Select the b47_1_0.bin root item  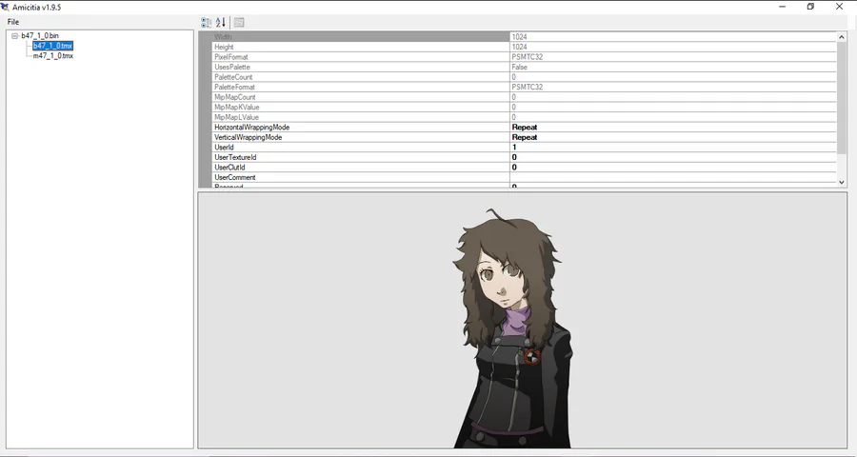[x=40, y=35]
